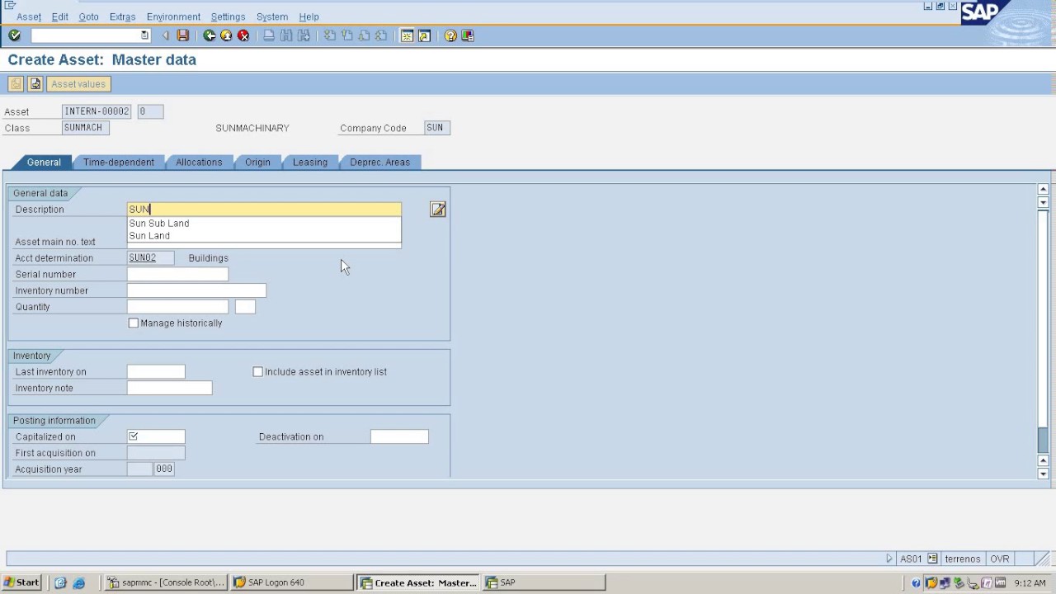Open the command field history dropdown
This screenshot has width=1056, height=594.
[144, 35]
